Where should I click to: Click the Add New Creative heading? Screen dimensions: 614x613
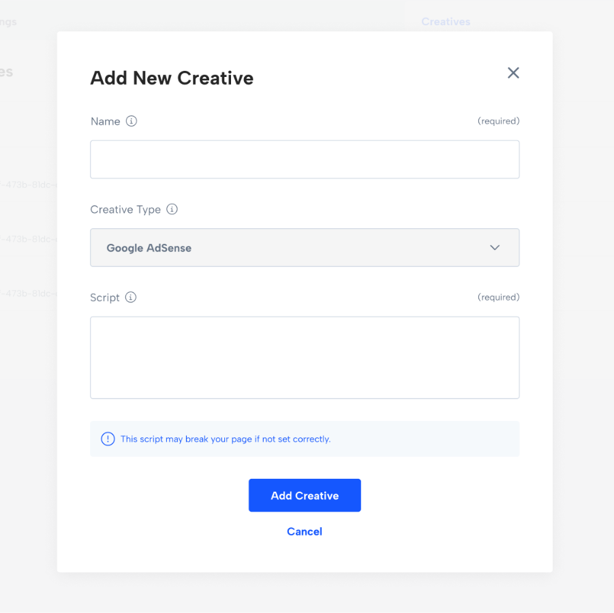(x=172, y=78)
